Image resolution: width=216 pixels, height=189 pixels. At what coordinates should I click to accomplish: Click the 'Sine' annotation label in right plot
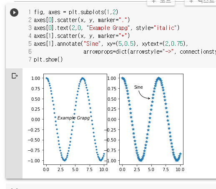pos(138,87)
